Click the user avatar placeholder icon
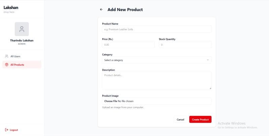This screenshot has width=269, height=136. (x=22, y=29)
